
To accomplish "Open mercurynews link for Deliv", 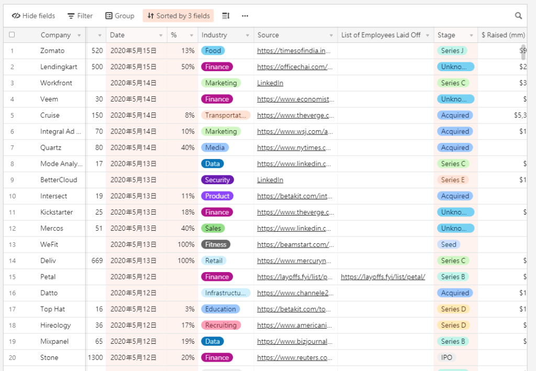I will (294, 261).
